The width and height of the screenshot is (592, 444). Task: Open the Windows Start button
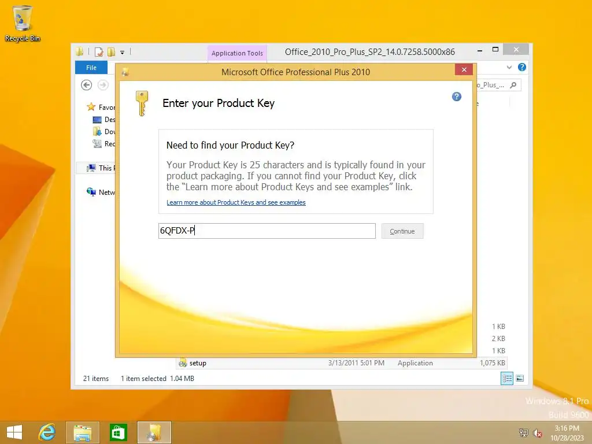[x=14, y=432]
